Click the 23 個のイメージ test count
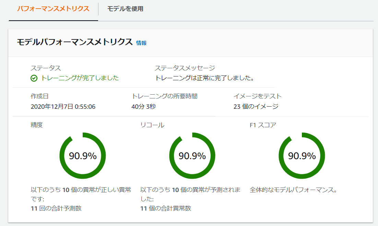Viewport: 378px width, 226px height. click(x=256, y=107)
